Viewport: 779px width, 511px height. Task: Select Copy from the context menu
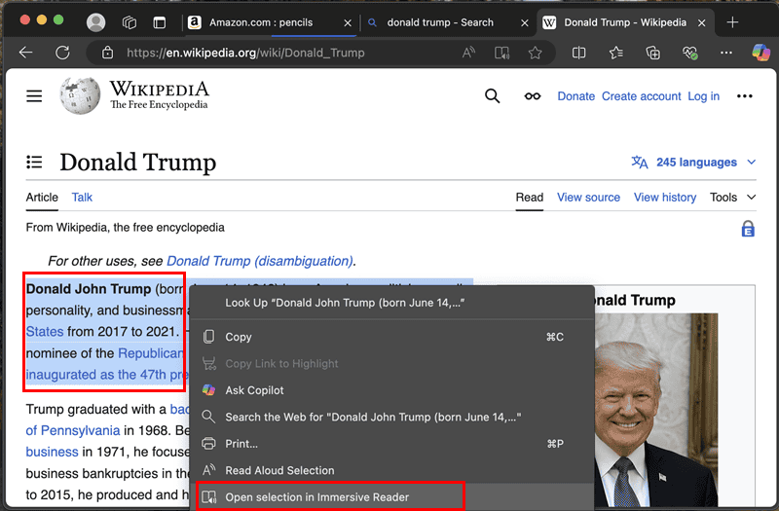click(239, 337)
